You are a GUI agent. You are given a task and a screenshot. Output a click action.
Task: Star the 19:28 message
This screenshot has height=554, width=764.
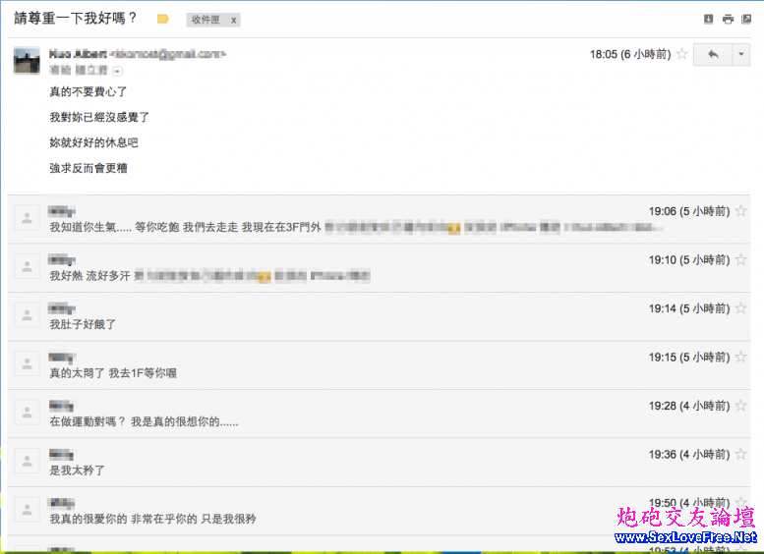(741, 406)
